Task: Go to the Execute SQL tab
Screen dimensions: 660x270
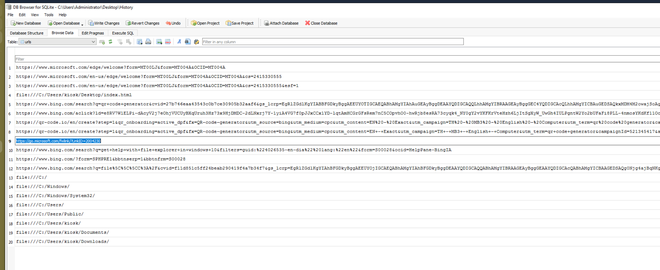Action: (x=123, y=33)
